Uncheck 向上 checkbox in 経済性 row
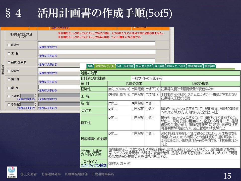Screen dimensions: 241x181 (110, 89)
